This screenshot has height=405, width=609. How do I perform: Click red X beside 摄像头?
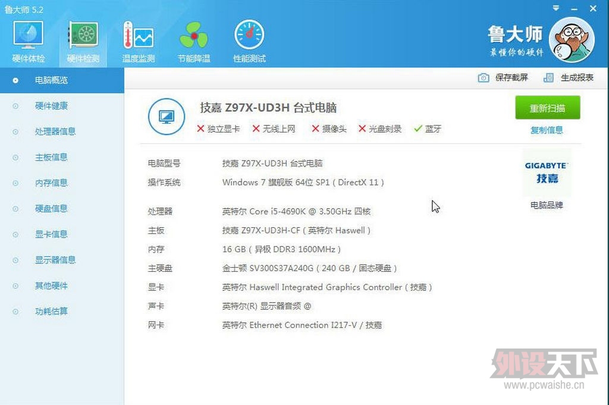pyautogui.click(x=315, y=128)
